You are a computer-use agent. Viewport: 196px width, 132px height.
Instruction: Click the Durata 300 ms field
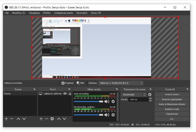[x=138, y=100]
